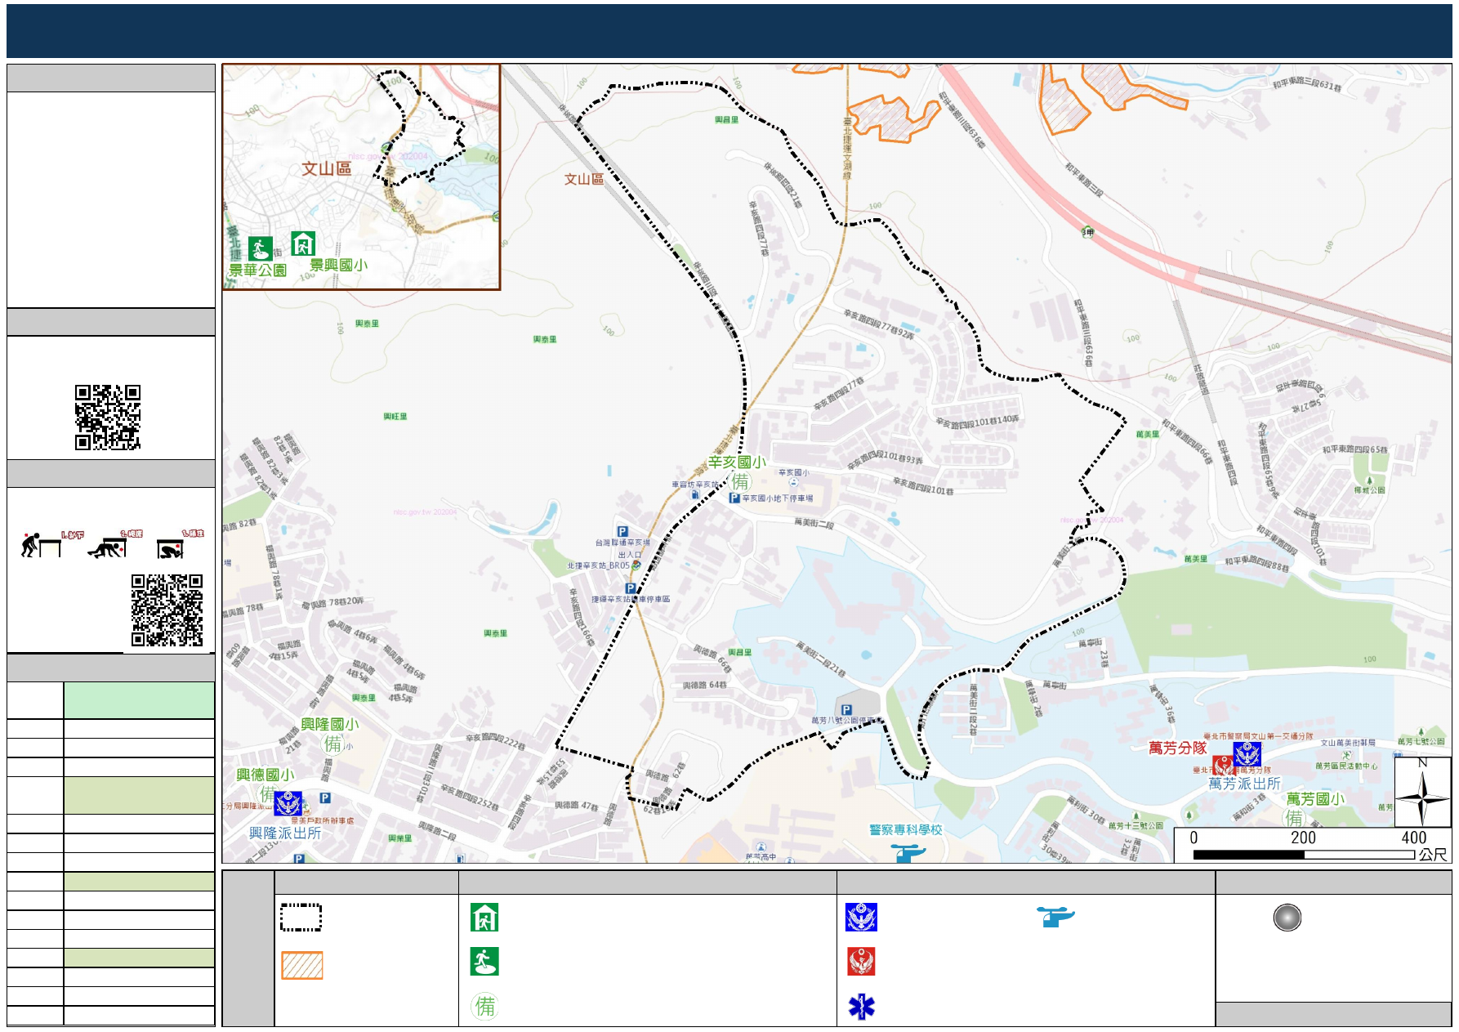Screen dimensions: 1459x1032
Task: Click the parking icon at 萬芳八號公園停車場
Action: (x=846, y=709)
